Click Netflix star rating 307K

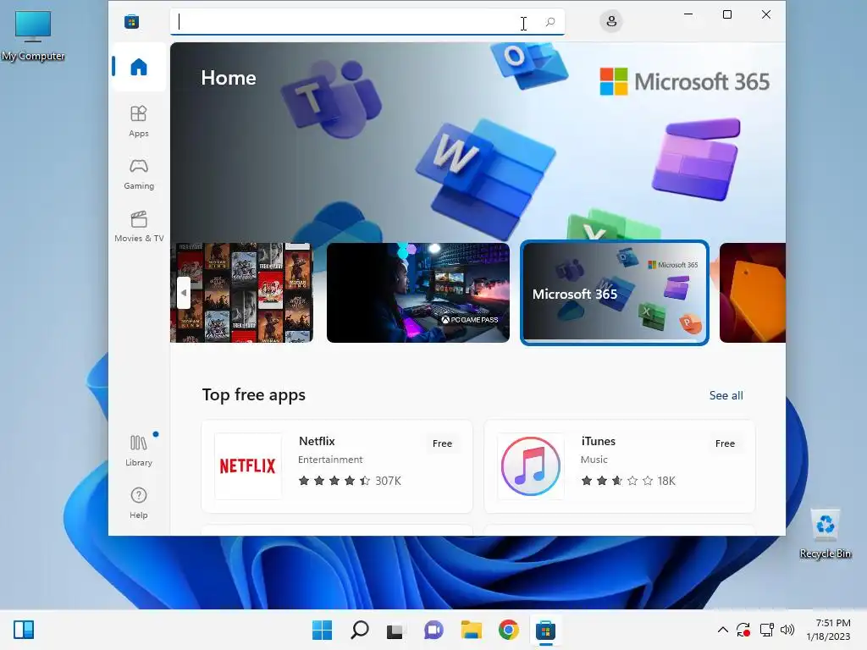pyautogui.click(x=350, y=481)
